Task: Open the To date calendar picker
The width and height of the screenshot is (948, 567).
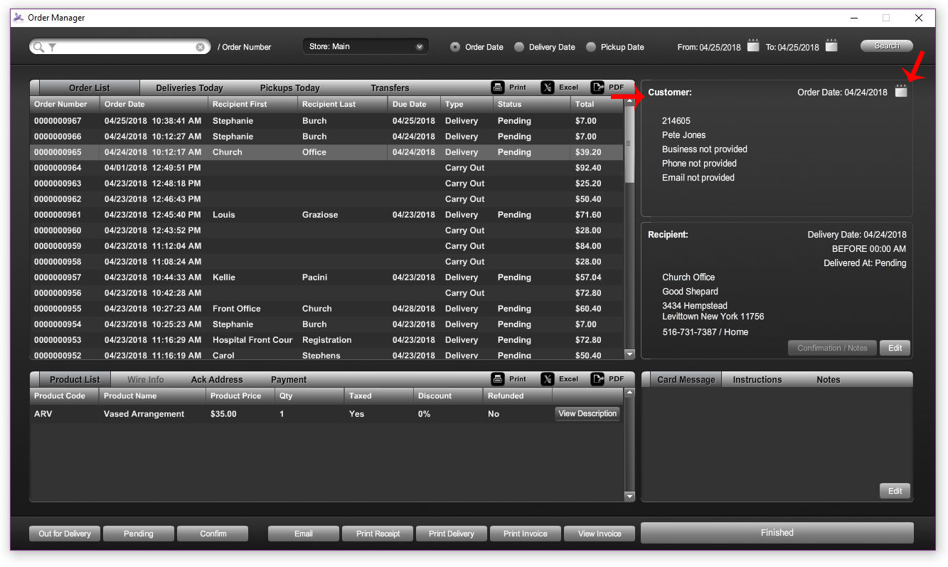Action: (x=831, y=46)
